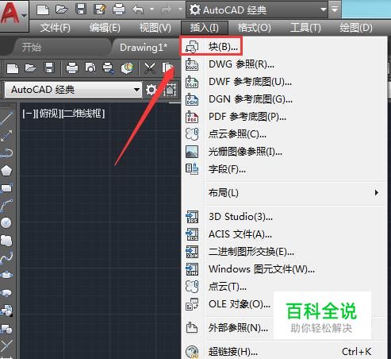Image resolution: width=391 pixels, height=359 pixels.
Task: Select the Ellipse tool
Action: (6, 275)
